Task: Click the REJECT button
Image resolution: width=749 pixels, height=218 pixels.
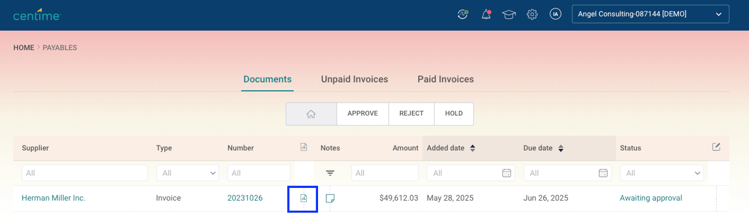Action: [x=411, y=114]
